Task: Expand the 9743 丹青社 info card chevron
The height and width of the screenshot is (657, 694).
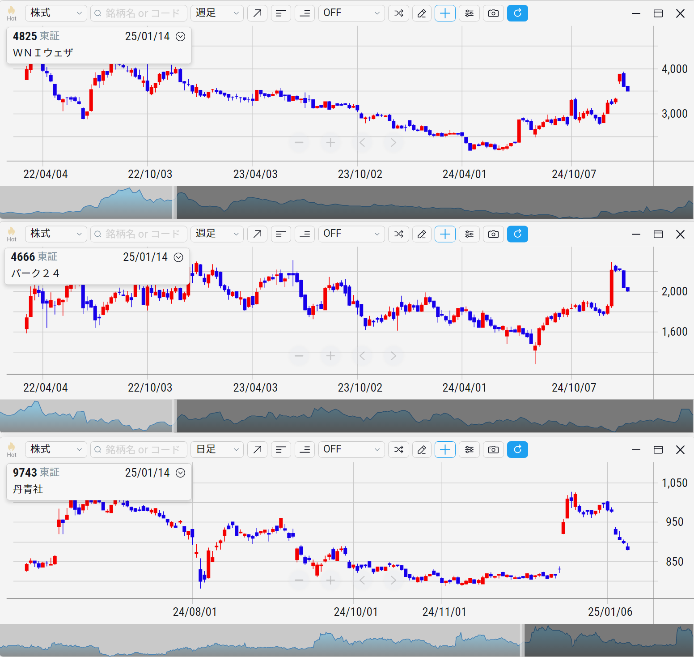Action: click(x=181, y=473)
